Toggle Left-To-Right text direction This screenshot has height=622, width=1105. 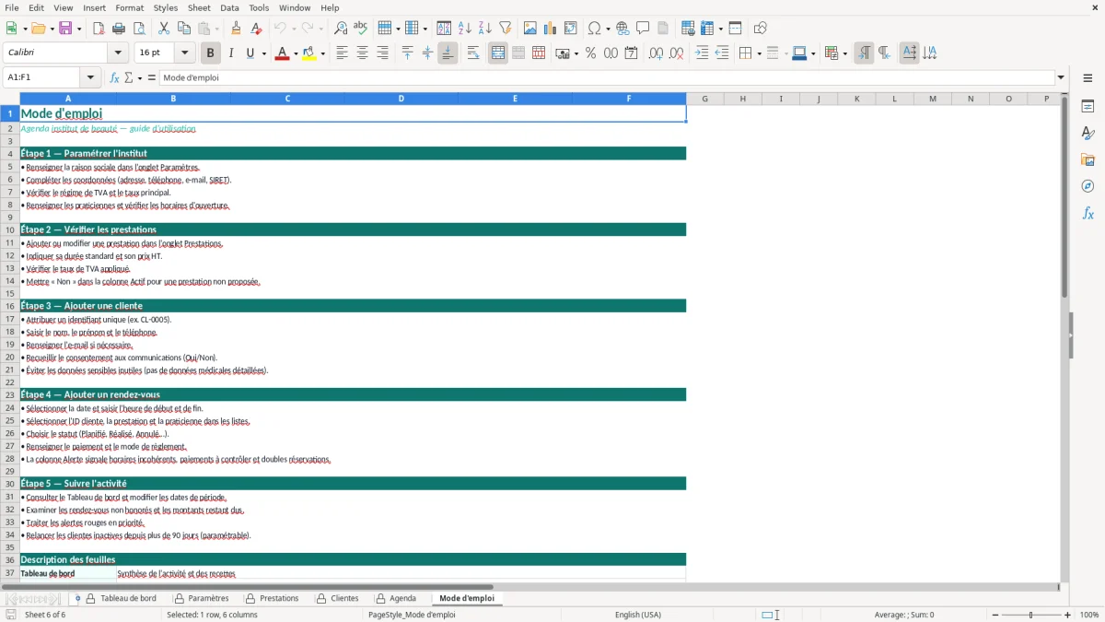[864, 53]
